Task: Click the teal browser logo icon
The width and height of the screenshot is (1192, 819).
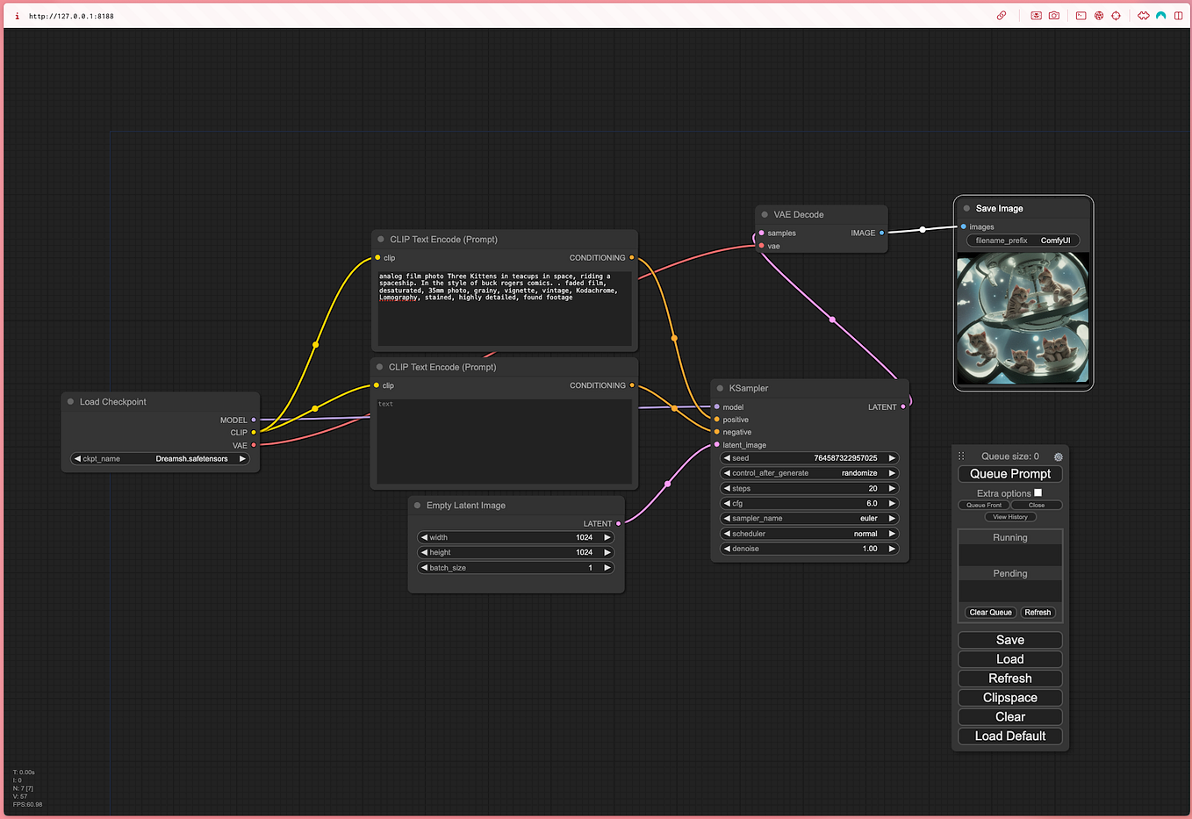Action: click(1160, 15)
